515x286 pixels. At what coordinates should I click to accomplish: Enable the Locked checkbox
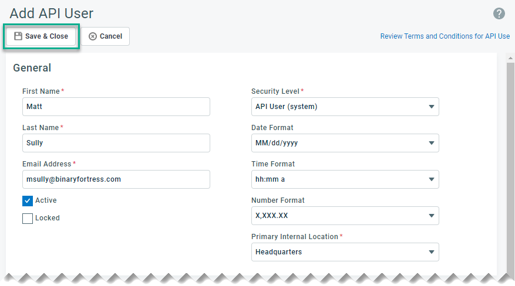click(x=28, y=219)
